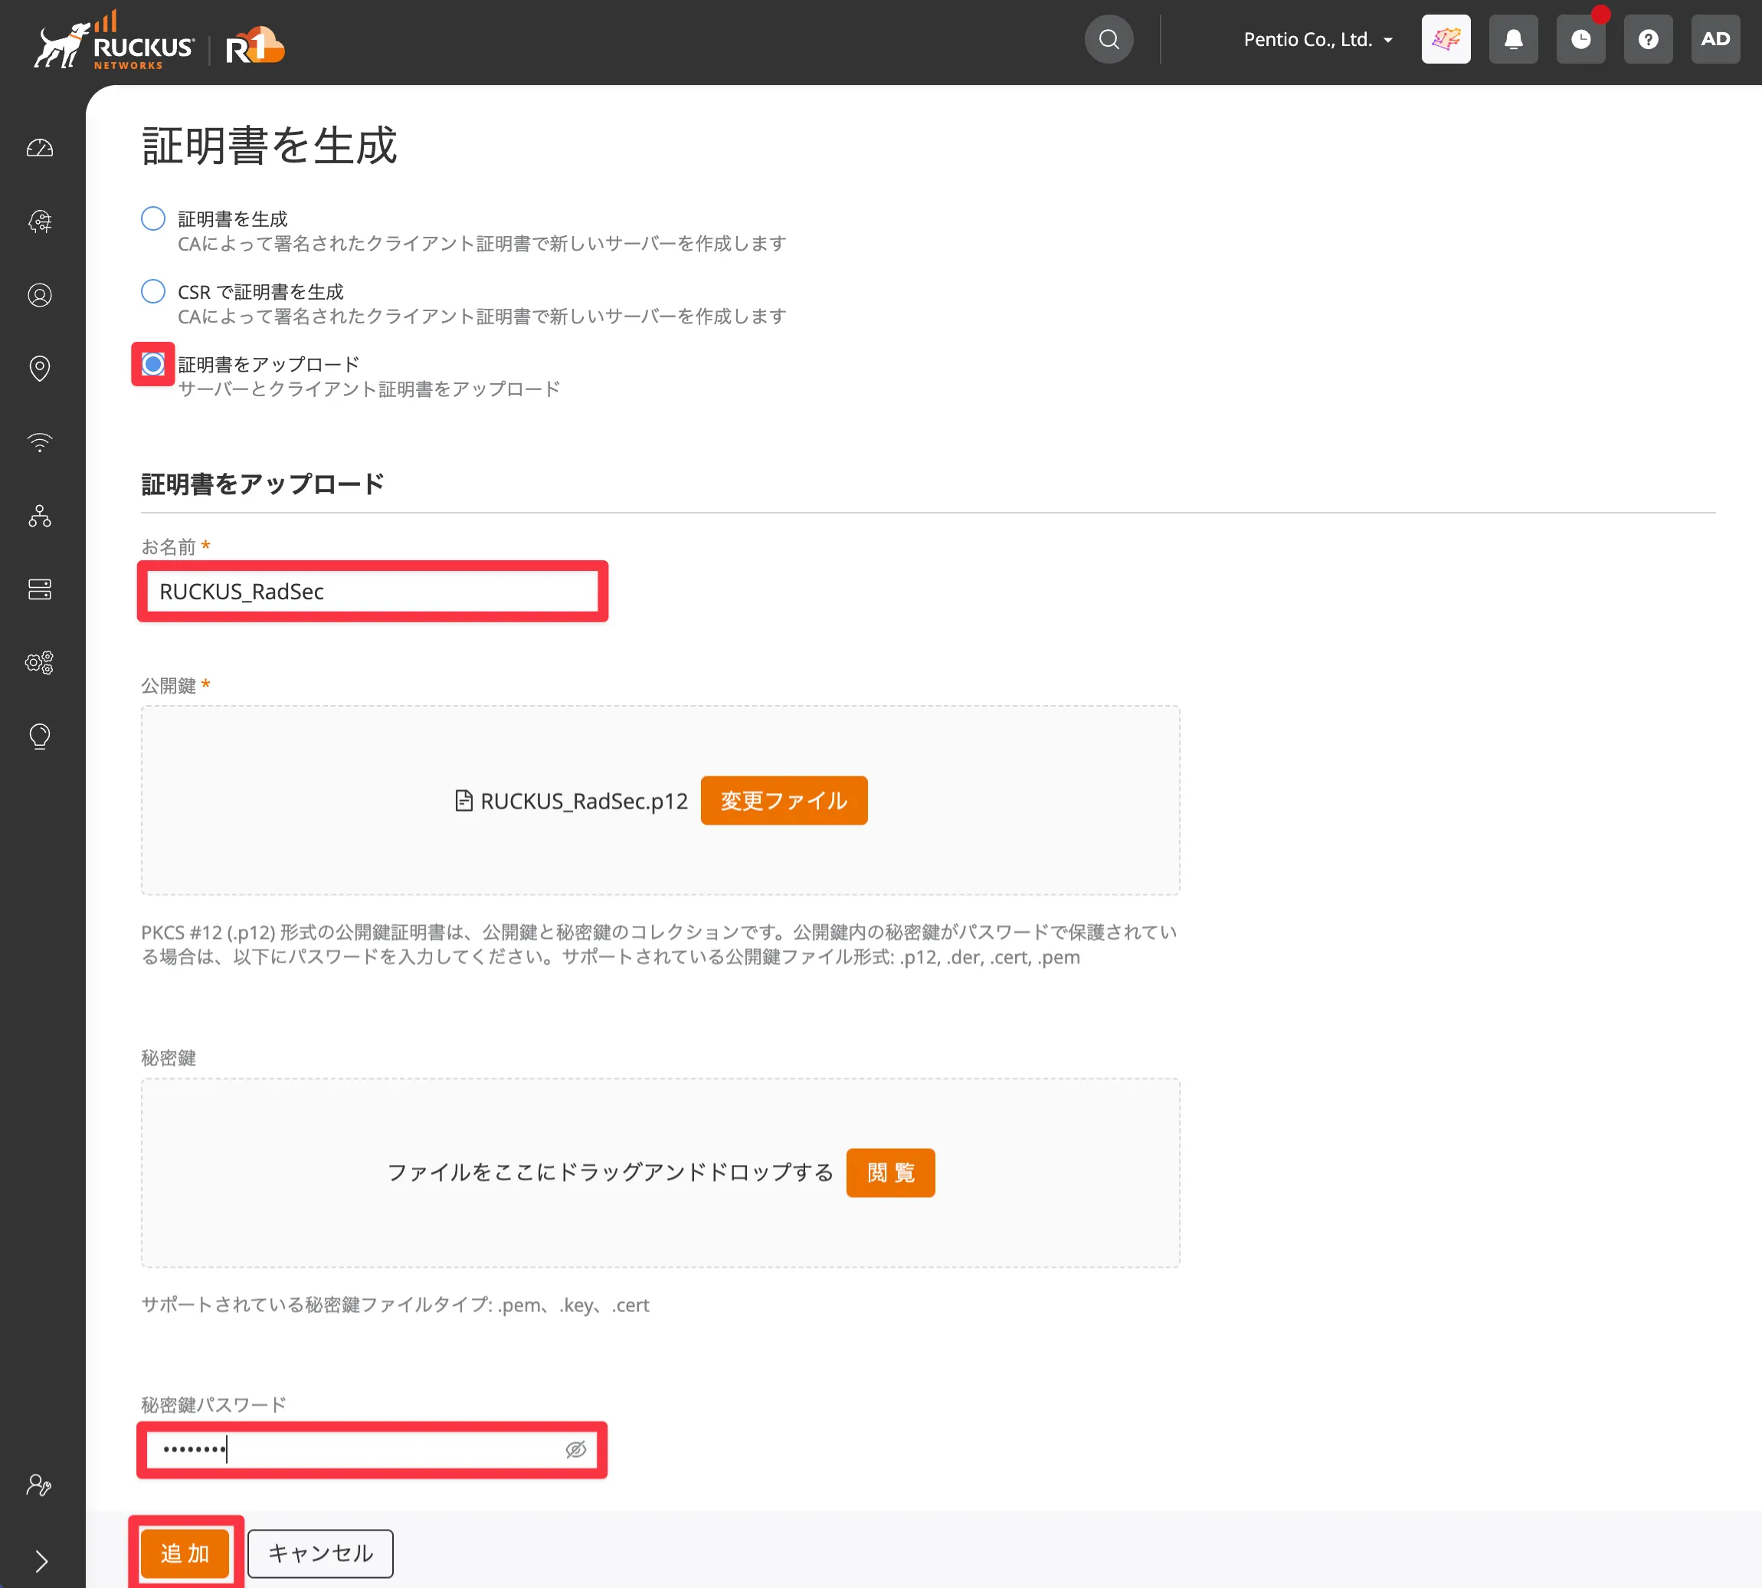
Task: Select the CSR で証明書を生成 radio button
Action: [152, 290]
